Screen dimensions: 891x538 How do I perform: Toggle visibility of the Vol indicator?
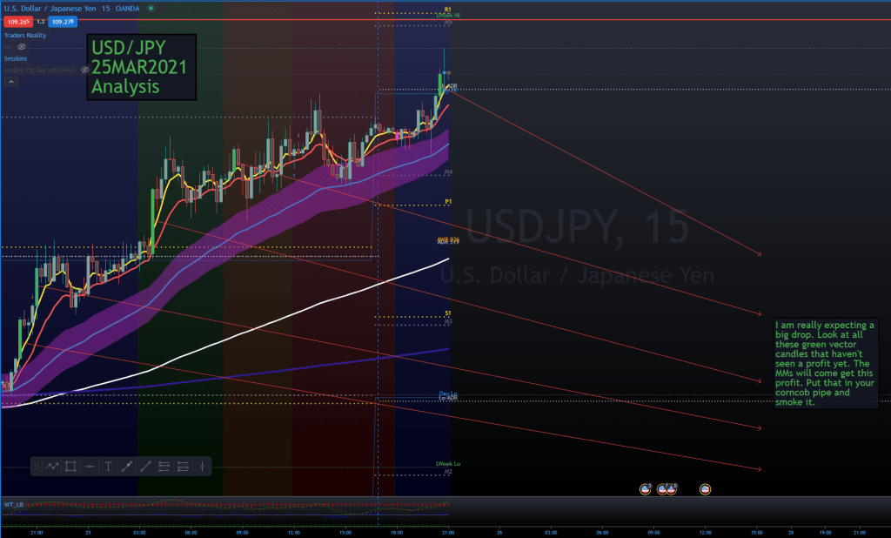22,45
